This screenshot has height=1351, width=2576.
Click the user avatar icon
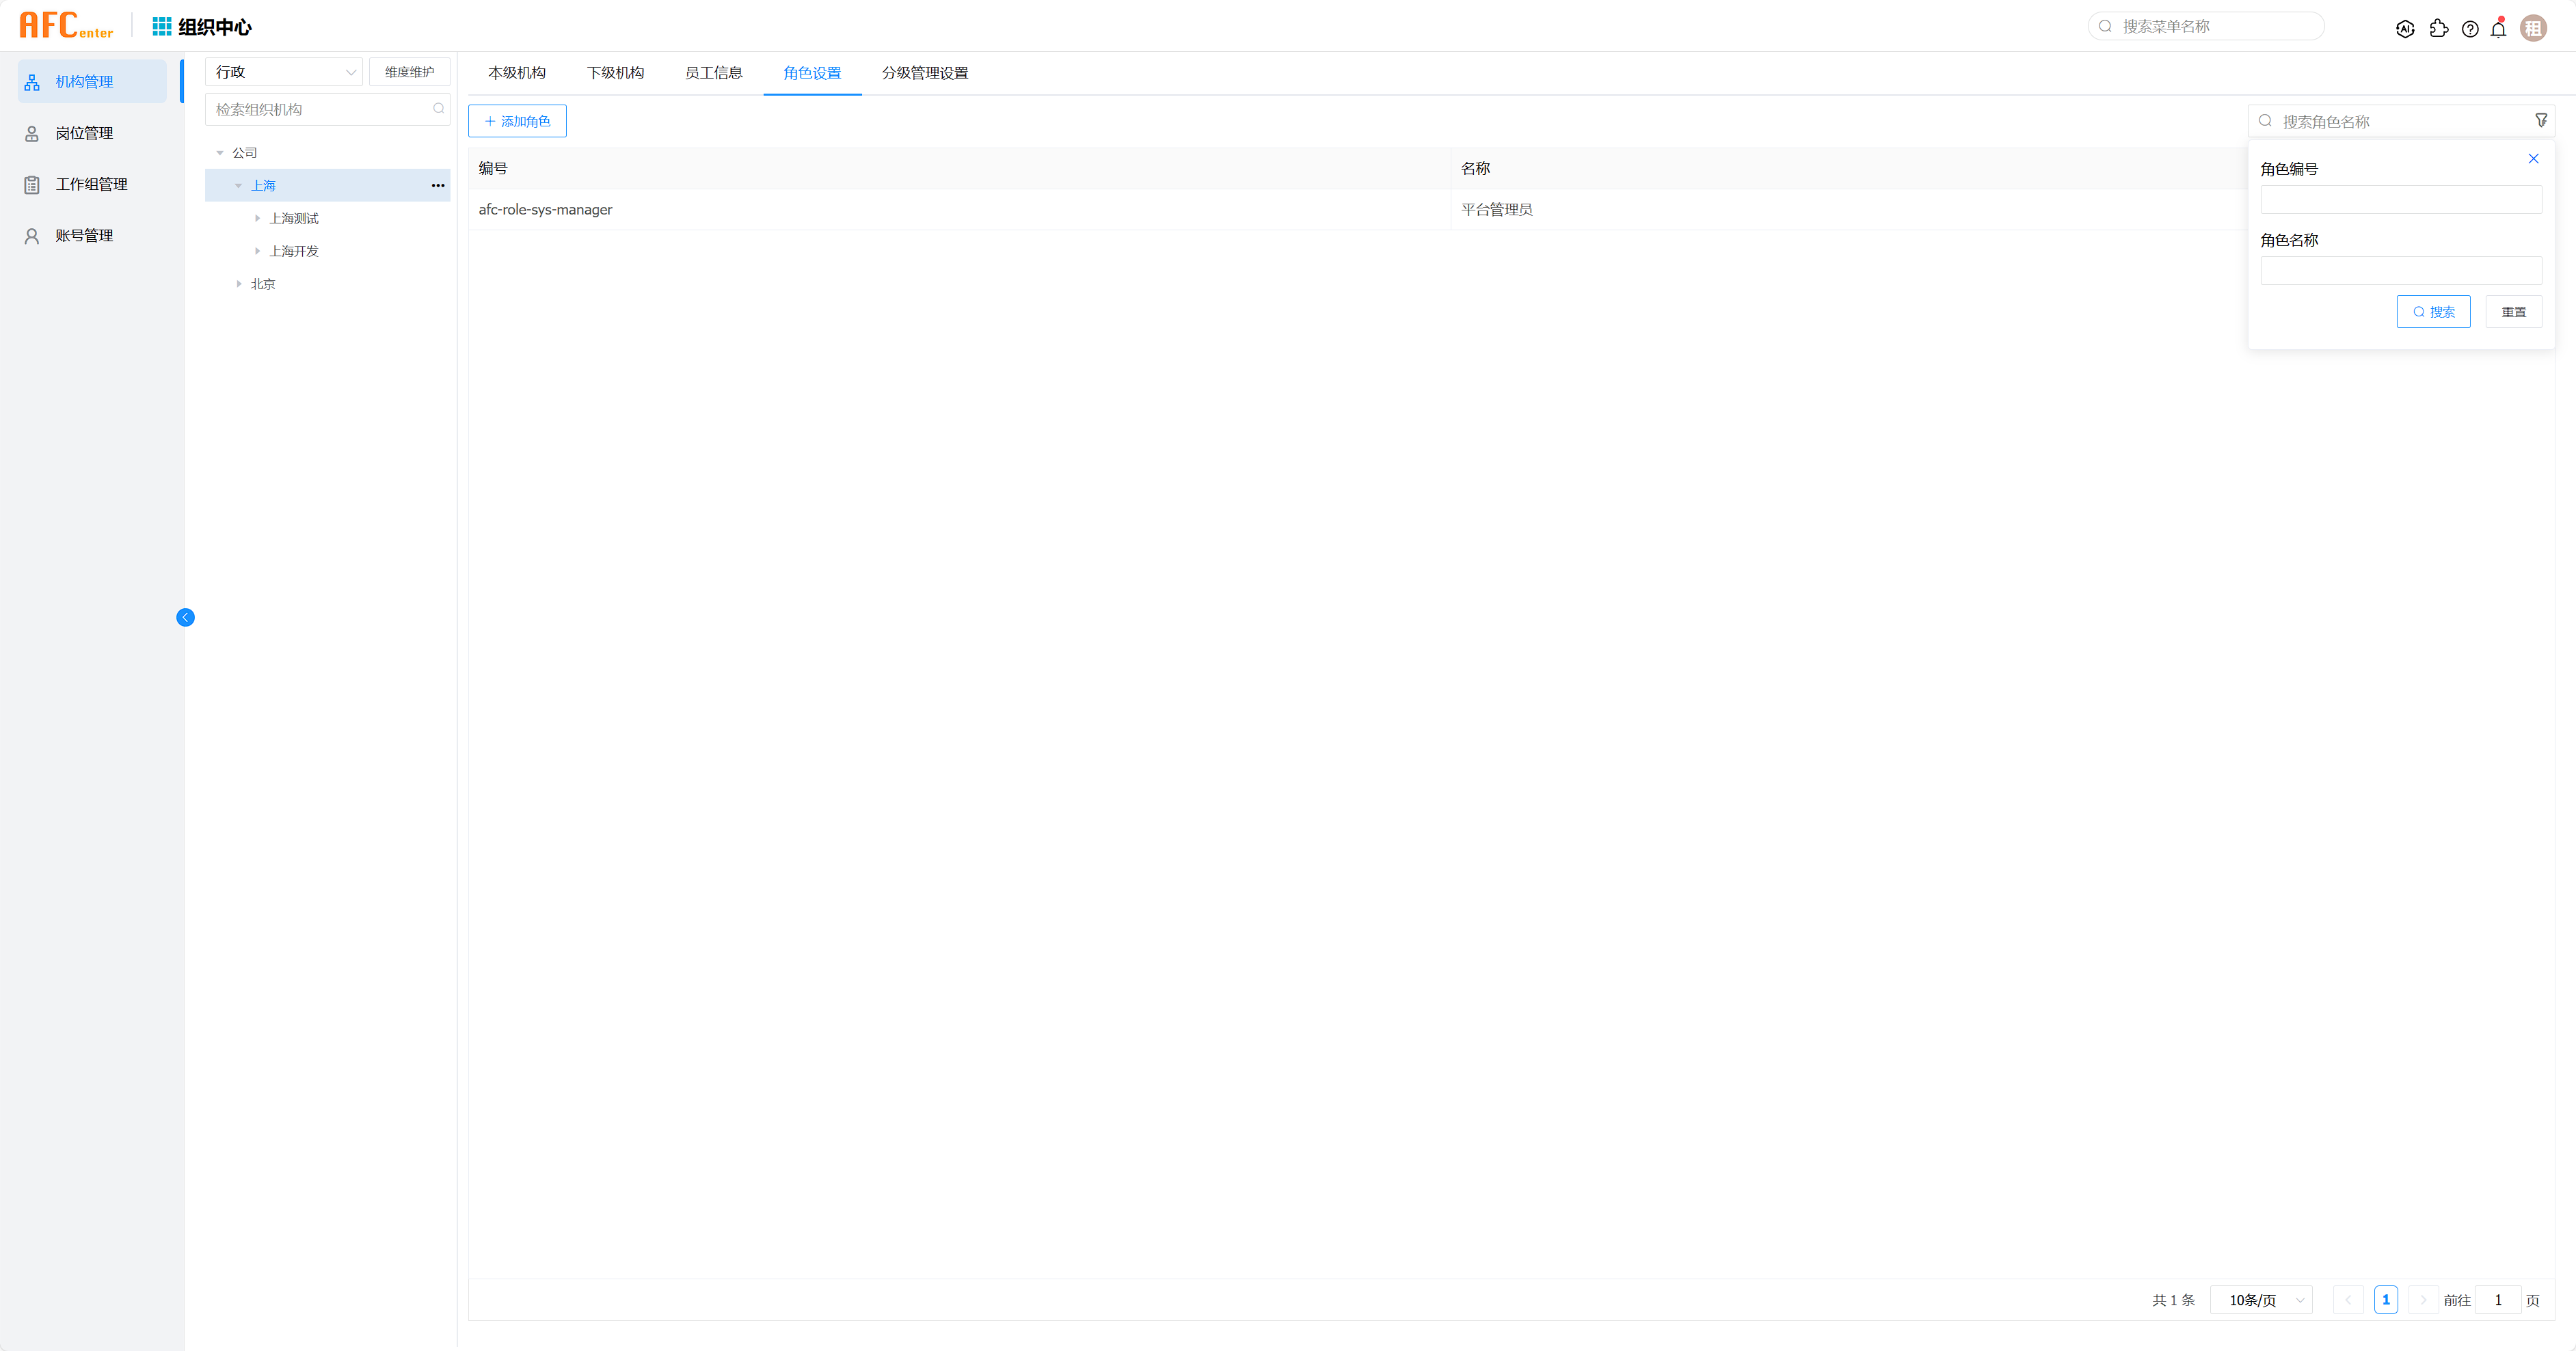[x=2533, y=29]
